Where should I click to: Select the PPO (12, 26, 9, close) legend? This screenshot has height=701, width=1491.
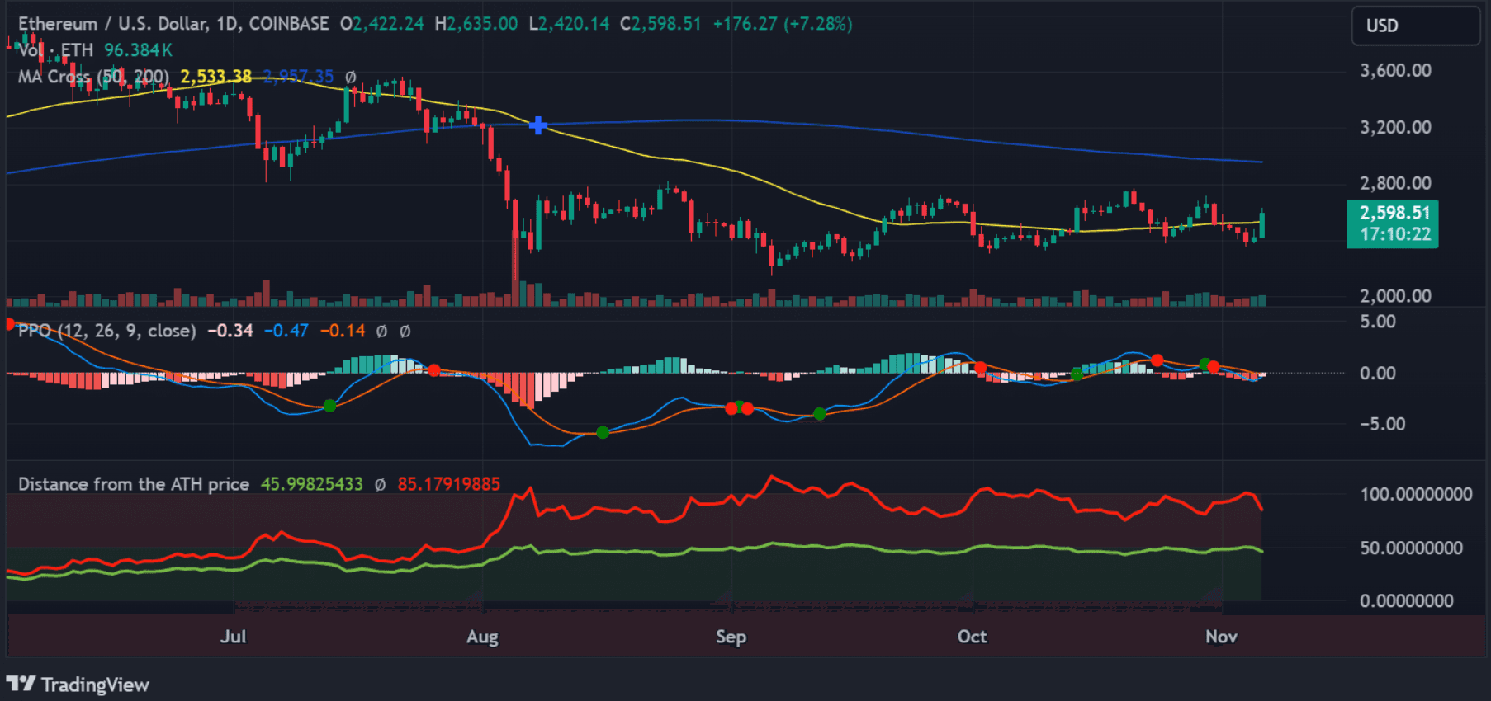pos(106,331)
